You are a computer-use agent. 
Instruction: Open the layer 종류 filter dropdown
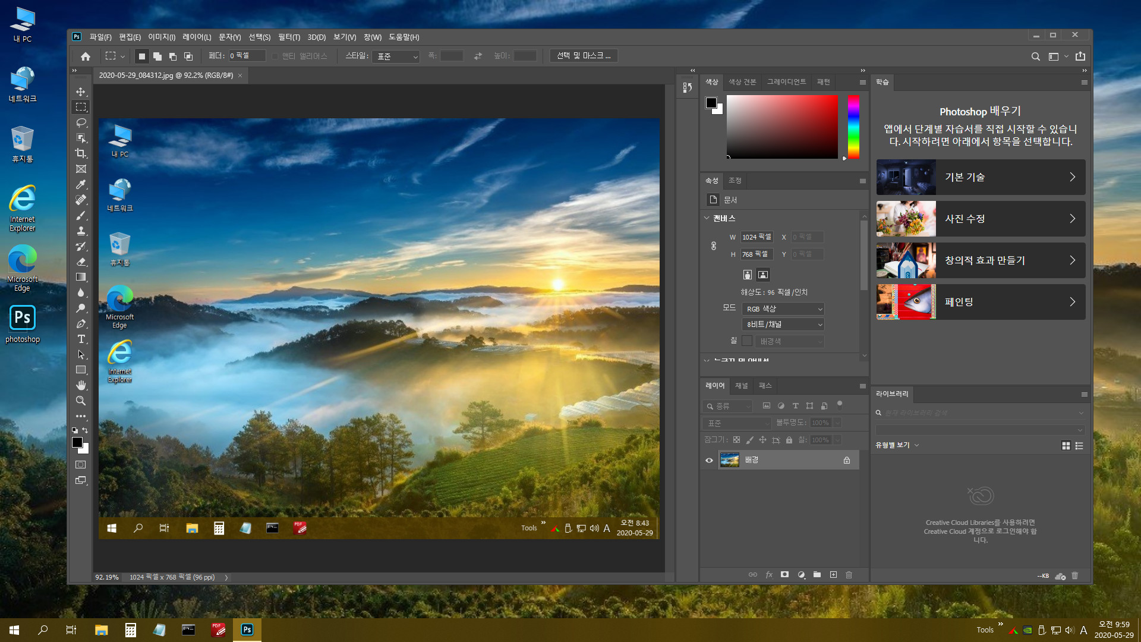pyautogui.click(x=727, y=406)
